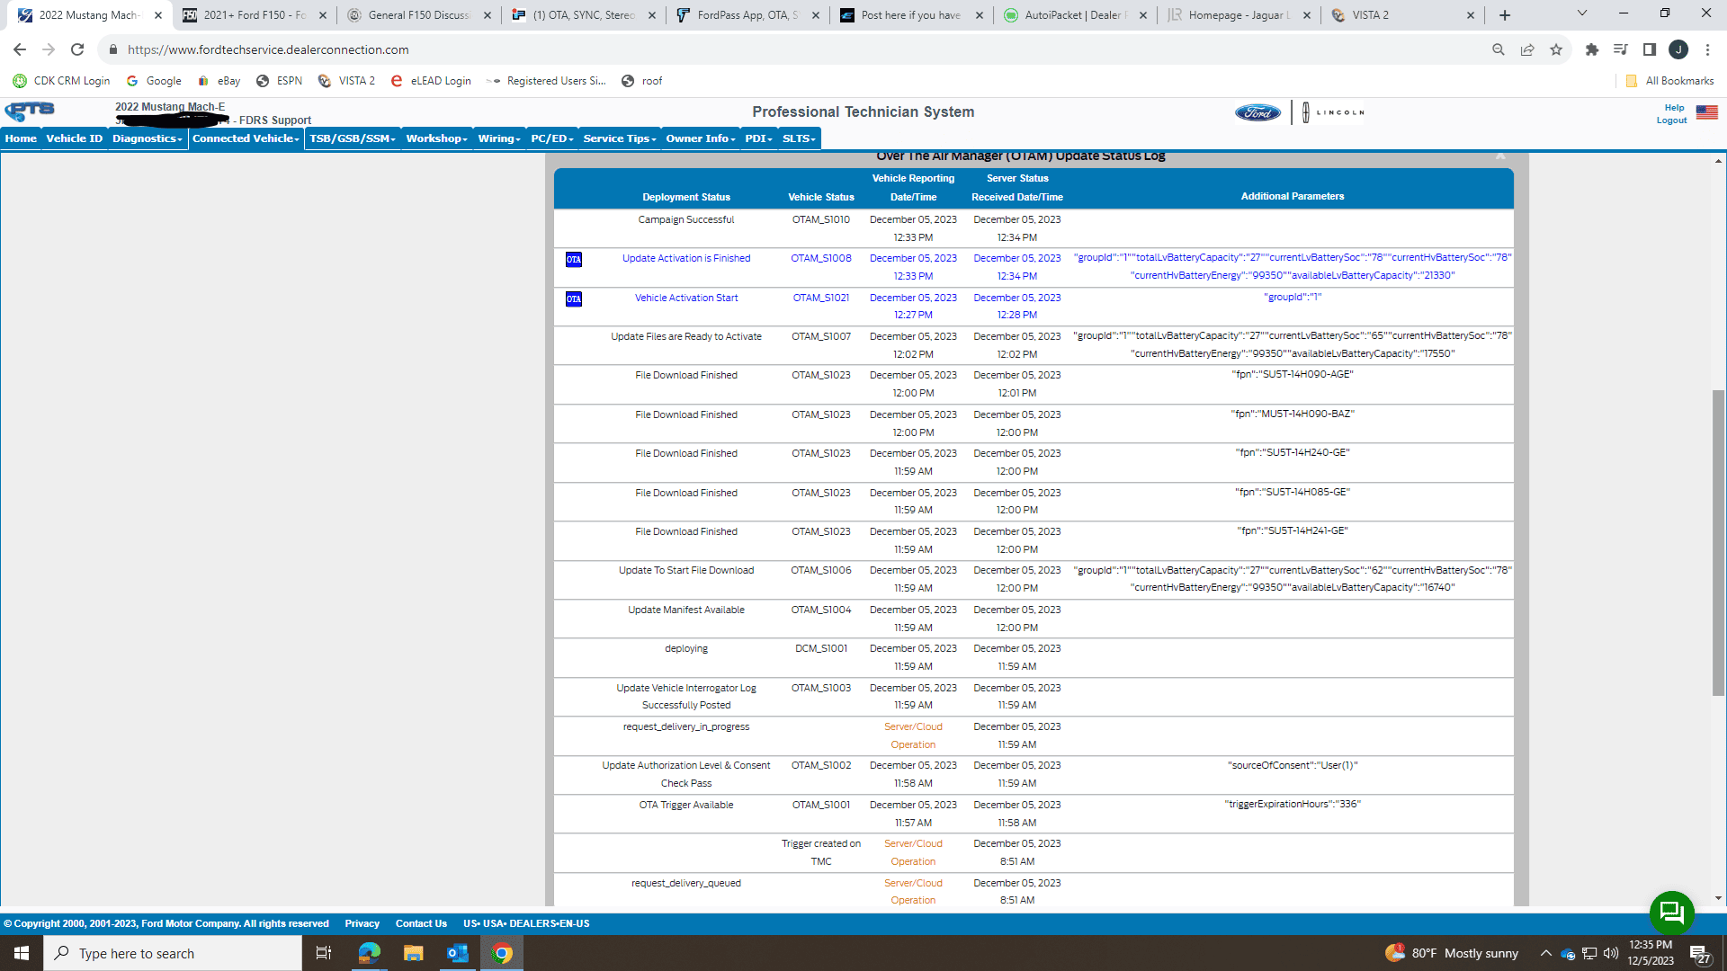Bookmark this page with star icon
1727x971 pixels.
pyautogui.click(x=1556, y=49)
